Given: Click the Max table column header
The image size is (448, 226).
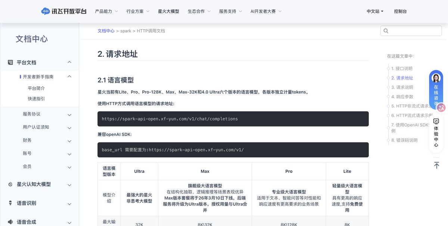Looking at the screenshot, I should pyautogui.click(x=205, y=171).
